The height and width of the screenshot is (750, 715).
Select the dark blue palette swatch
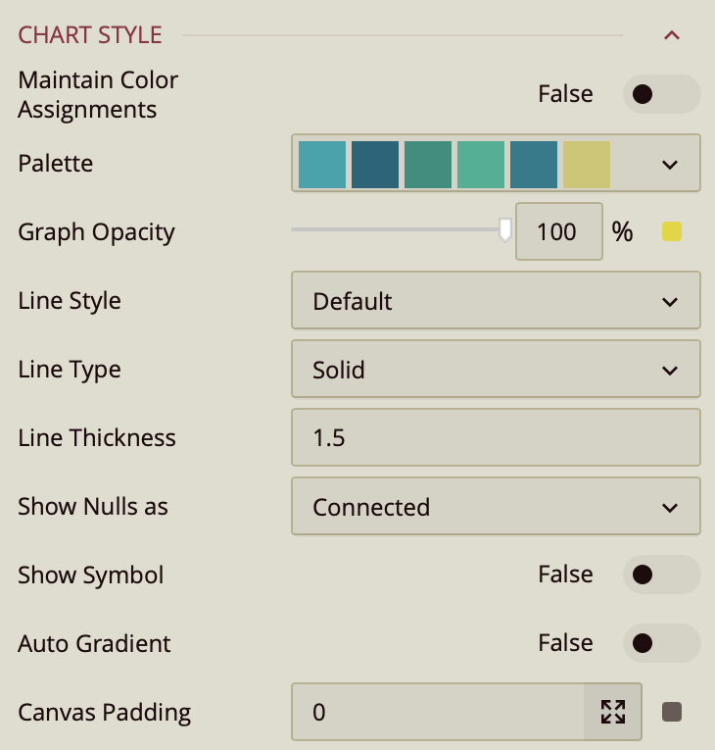pos(375,164)
